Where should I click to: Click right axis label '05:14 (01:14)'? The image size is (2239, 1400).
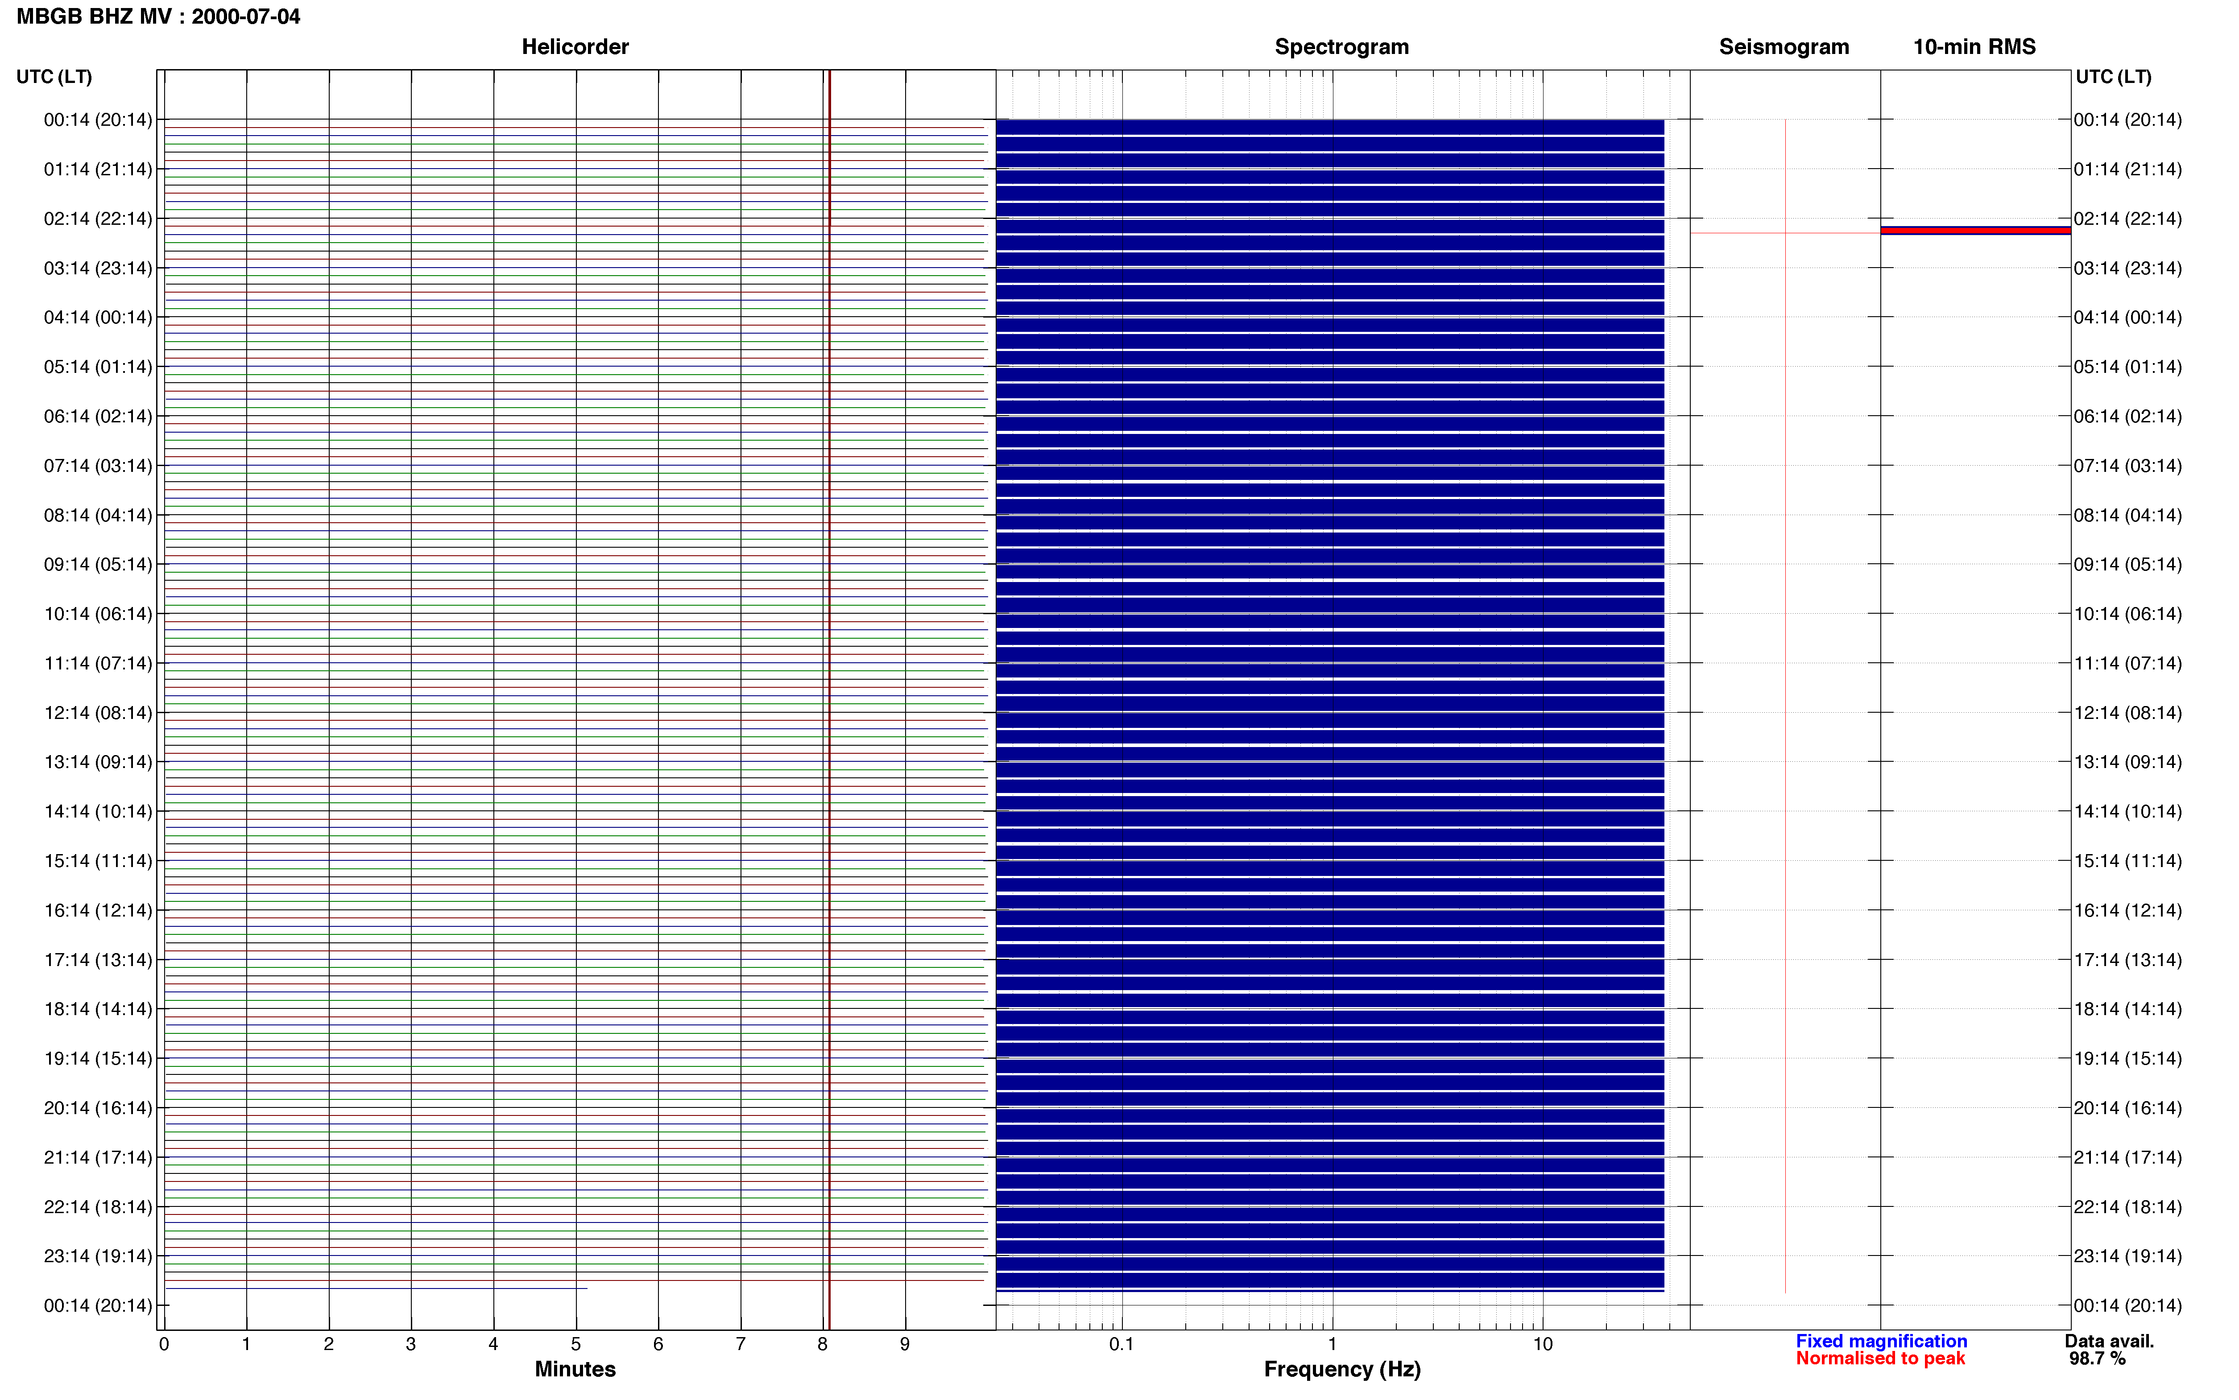tap(2128, 367)
